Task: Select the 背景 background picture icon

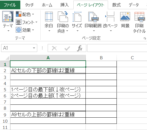Action: 125,17
